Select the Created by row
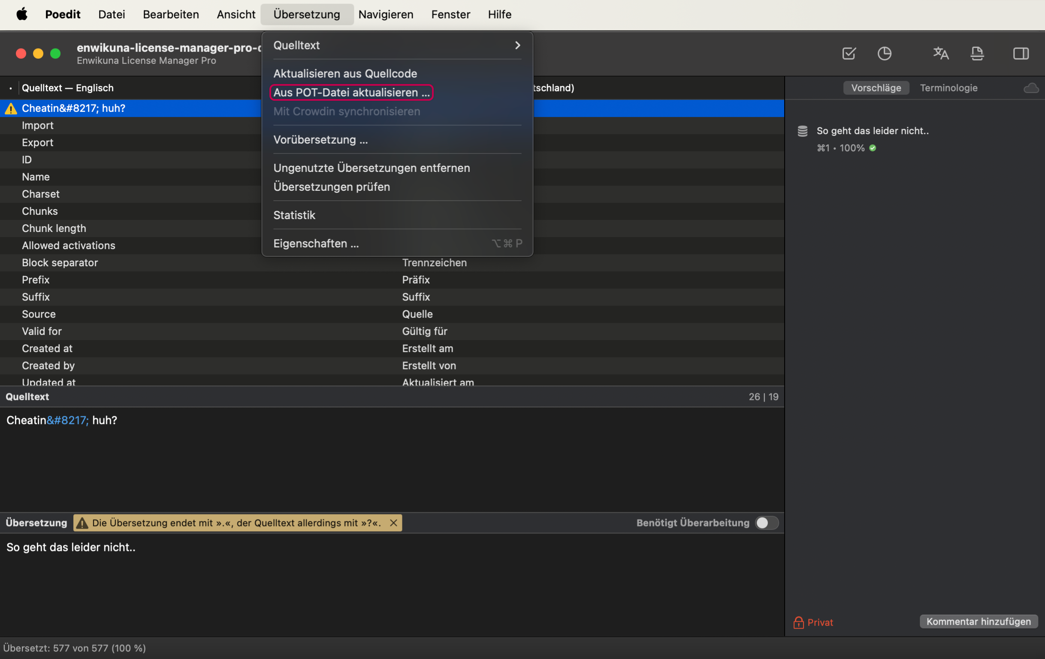 (392, 366)
